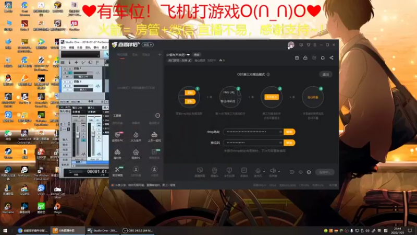
Task: Adjust track 1 volume bar in Studio One
Action: pyautogui.click(x=83, y=73)
